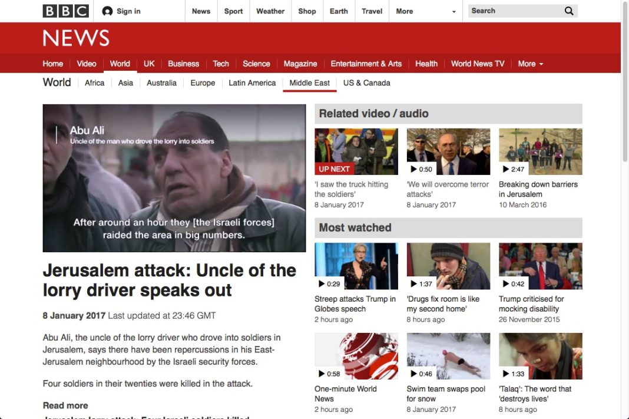Screen dimensions: 629x419
Task: Open 'One-minute World News' link
Action: pyautogui.click(x=345, y=394)
